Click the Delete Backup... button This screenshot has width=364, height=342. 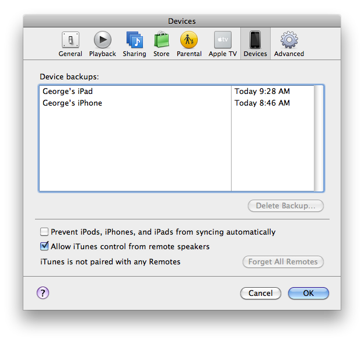coord(285,205)
